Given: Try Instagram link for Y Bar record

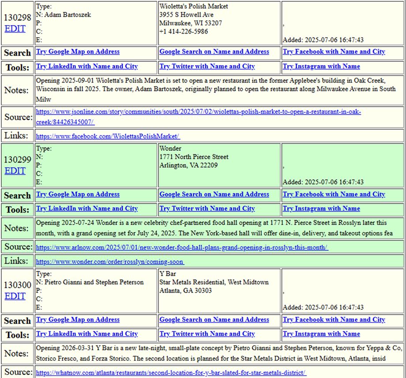Looking at the screenshot, I should [x=321, y=333].
